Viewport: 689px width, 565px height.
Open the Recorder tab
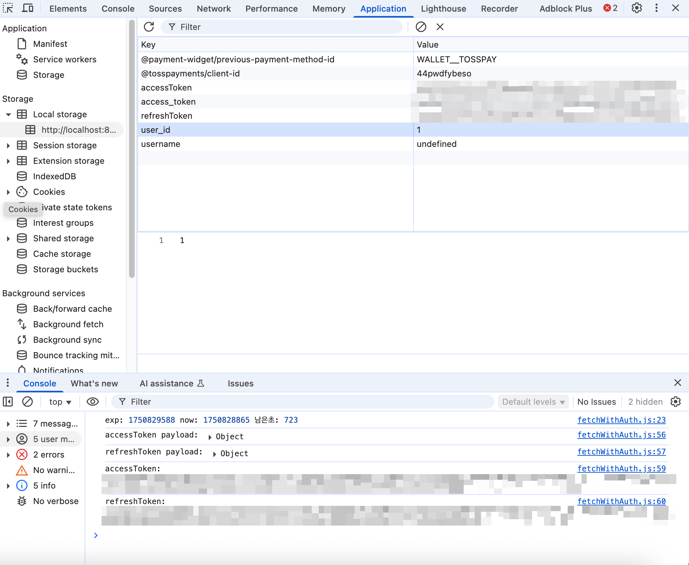(499, 8)
